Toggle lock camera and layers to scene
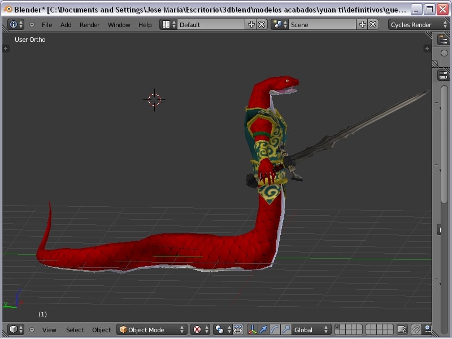Screen dimensions: 452x339 pyautogui.click(x=402, y=329)
